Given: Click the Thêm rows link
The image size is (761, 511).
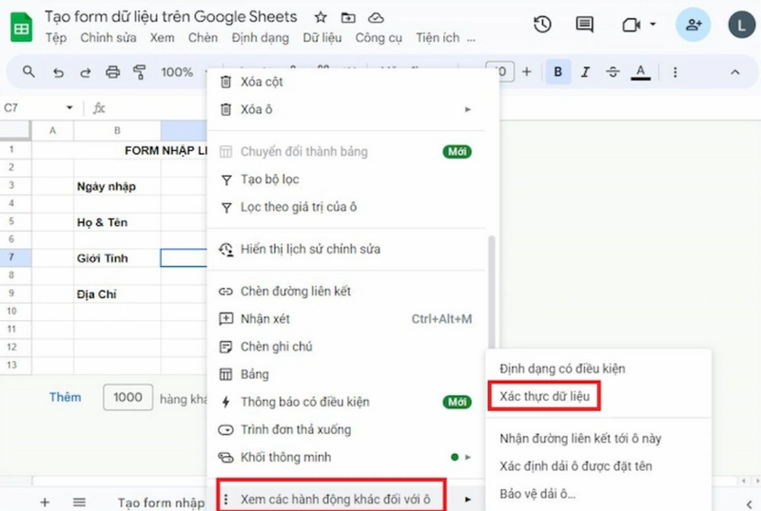Looking at the screenshot, I should point(65,397).
